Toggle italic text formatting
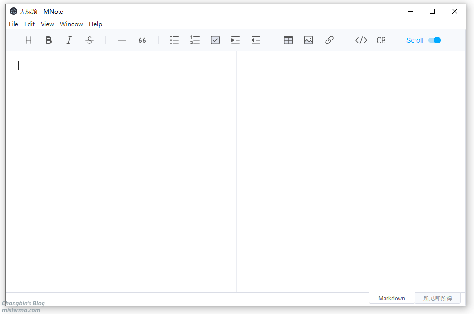Screen dimensions: 474x314 (69, 40)
